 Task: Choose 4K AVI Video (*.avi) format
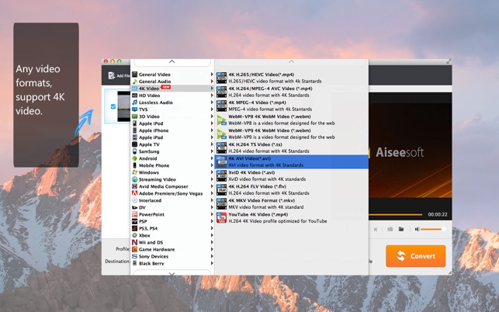tap(292, 161)
